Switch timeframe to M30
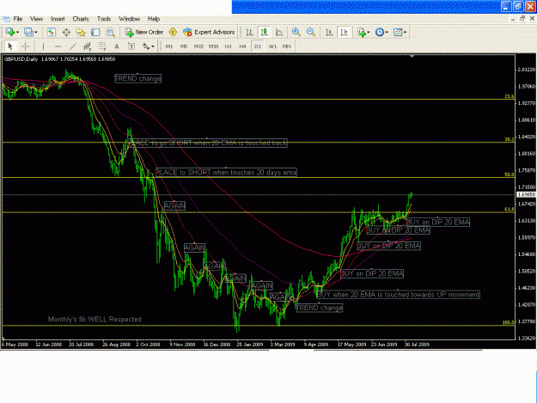This screenshot has height=403, width=537. [213, 46]
